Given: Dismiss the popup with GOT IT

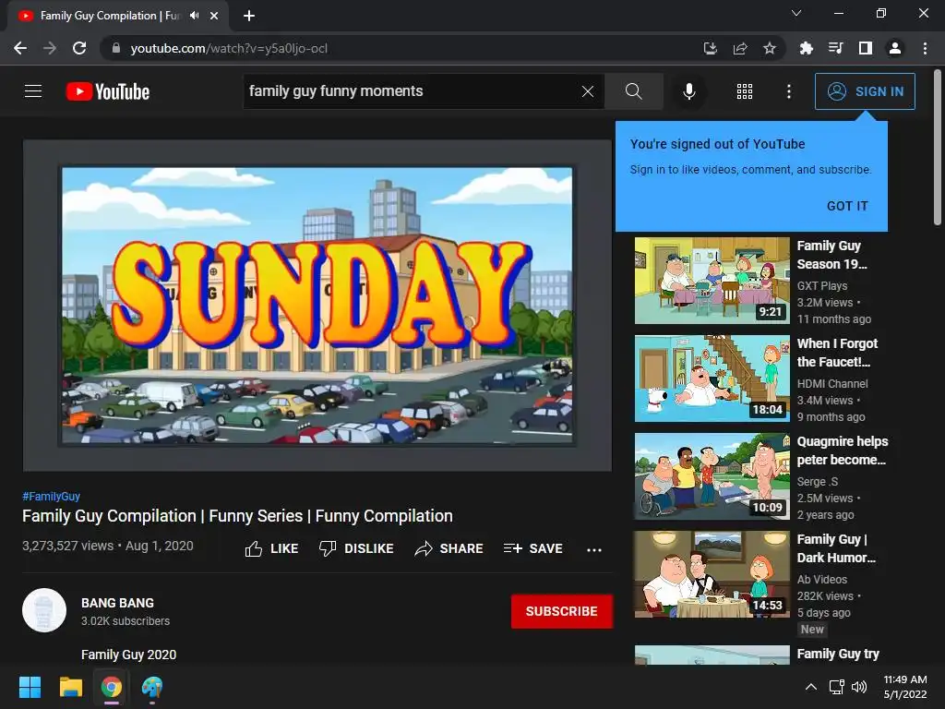Looking at the screenshot, I should [847, 206].
